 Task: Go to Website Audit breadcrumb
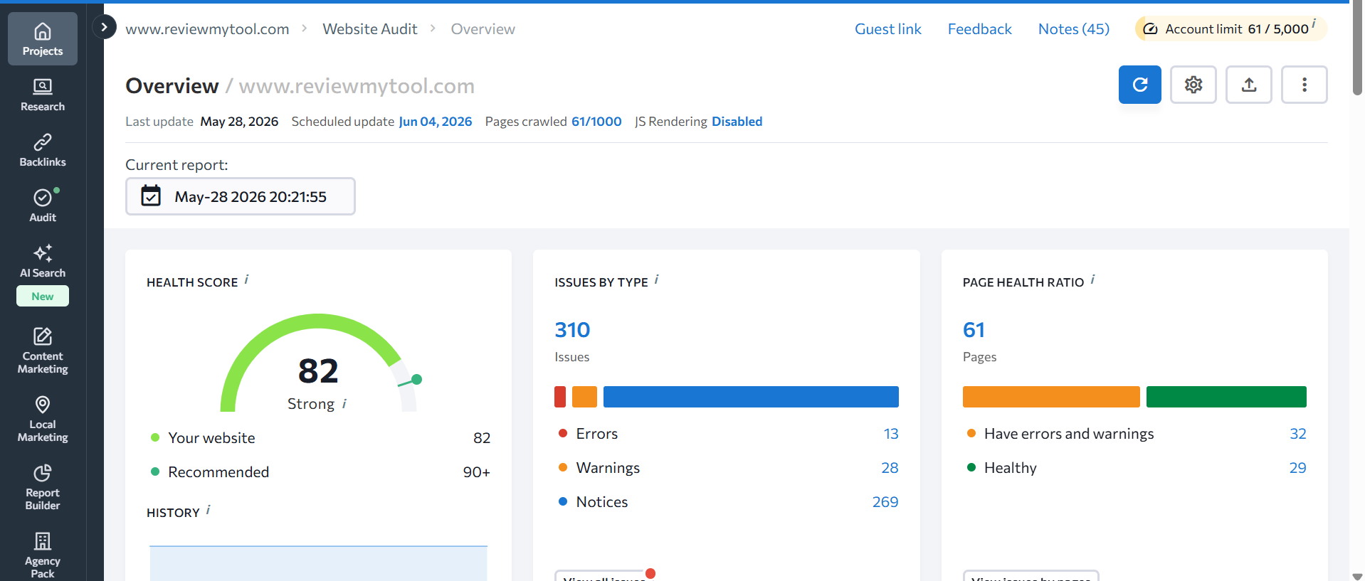(370, 29)
